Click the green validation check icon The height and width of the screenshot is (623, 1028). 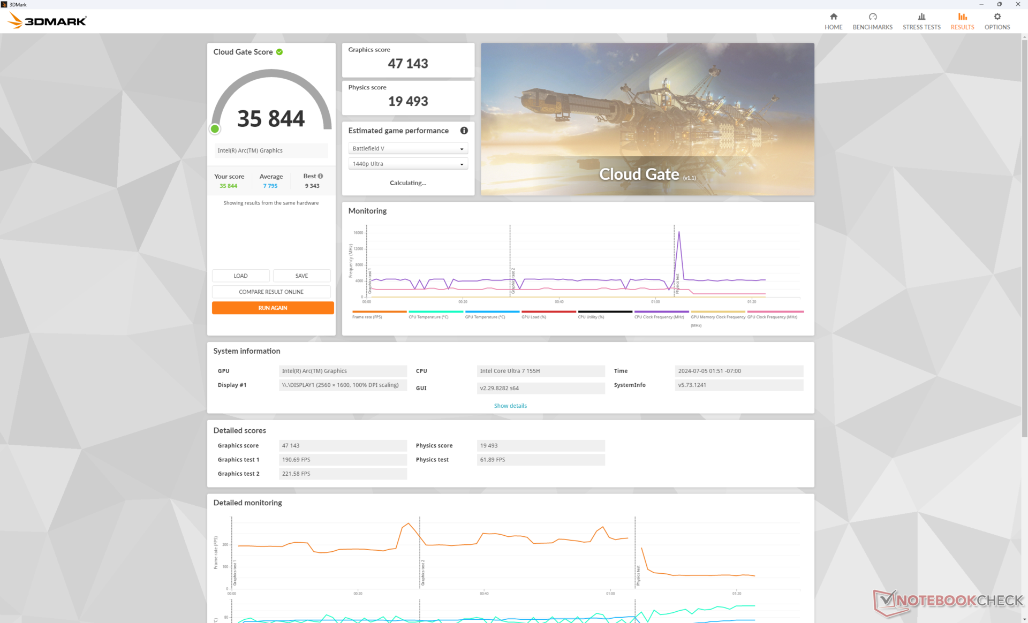point(279,52)
